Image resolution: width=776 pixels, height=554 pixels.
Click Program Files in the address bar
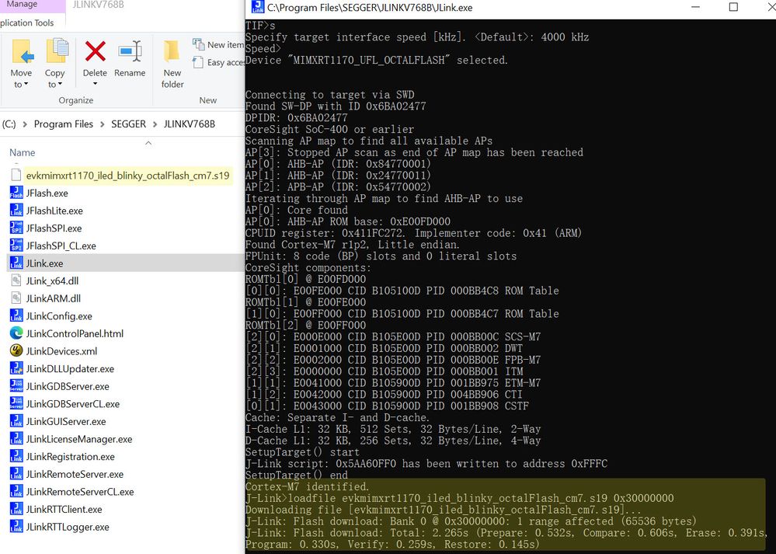click(64, 124)
